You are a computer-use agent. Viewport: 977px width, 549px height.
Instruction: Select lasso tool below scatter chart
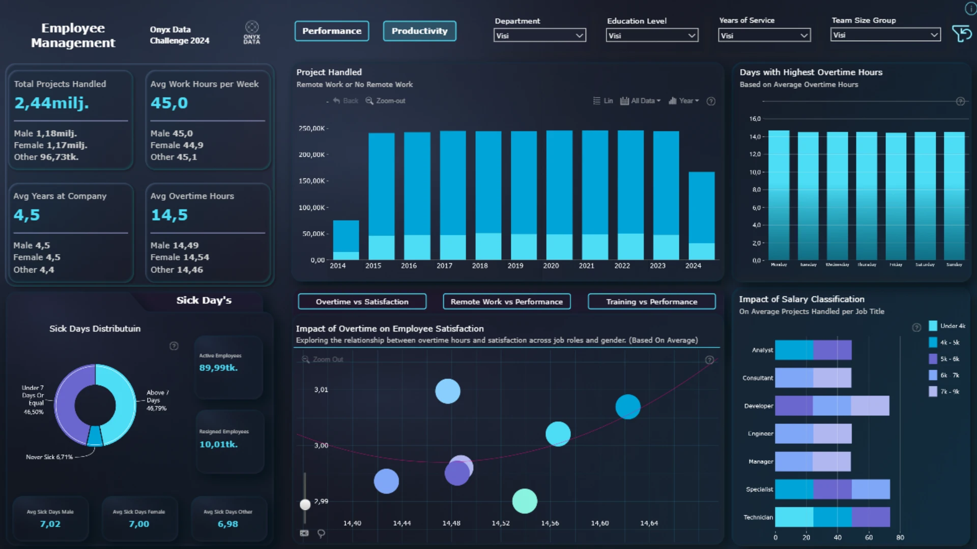[x=321, y=533]
